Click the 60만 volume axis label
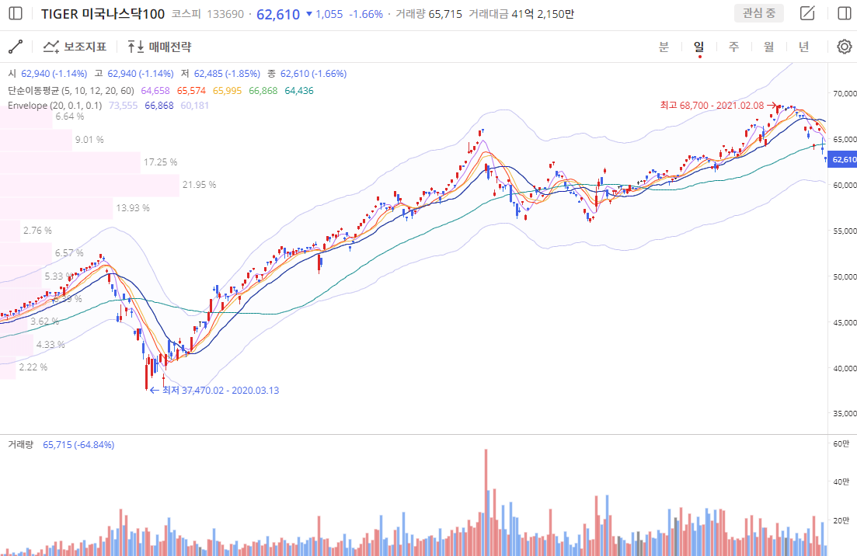857x556 pixels. point(841,443)
